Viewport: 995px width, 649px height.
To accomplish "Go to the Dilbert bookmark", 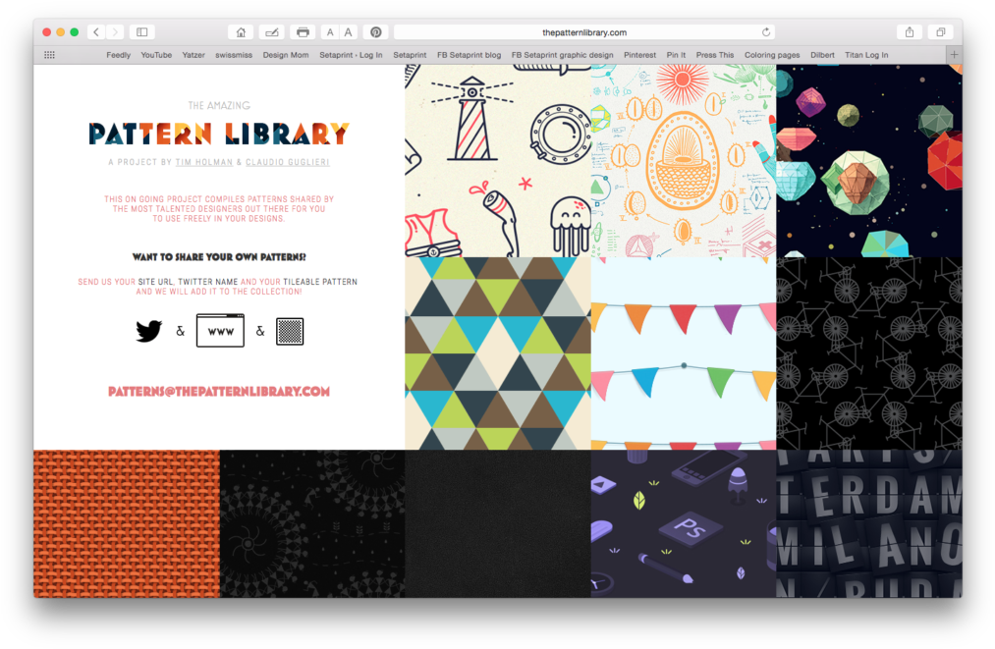I will [822, 55].
